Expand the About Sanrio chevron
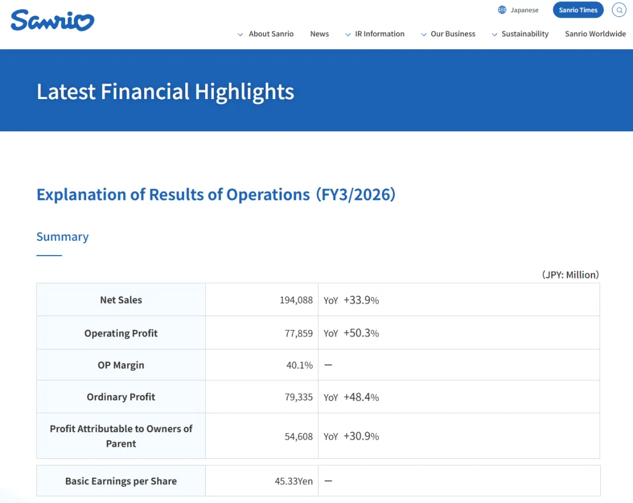The height and width of the screenshot is (503, 633). pyautogui.click(x=240, y=35)
